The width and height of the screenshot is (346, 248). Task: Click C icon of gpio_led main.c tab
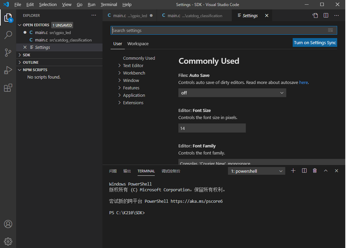(x=109, y=15)
